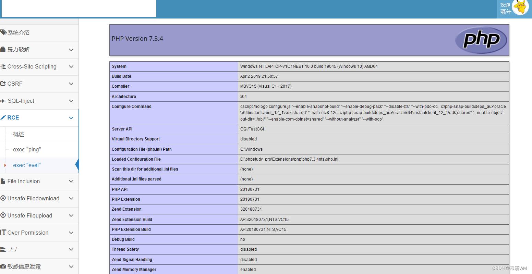Click the Server API value CGI/FastCGI

click(252, 129)
